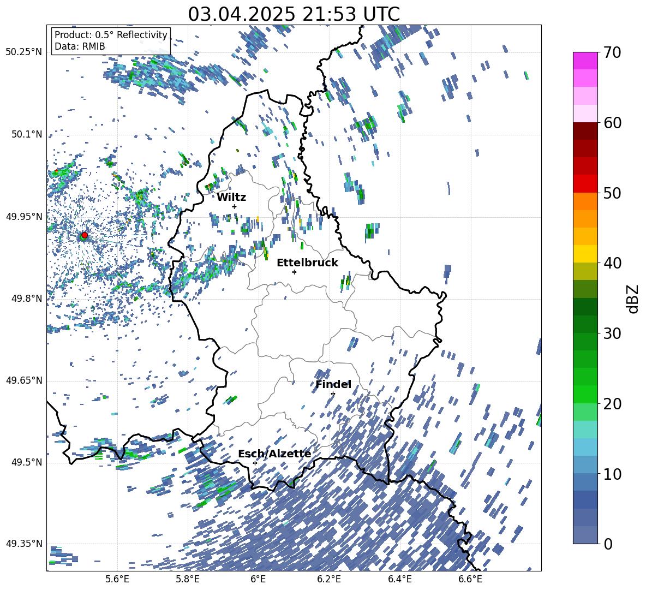Click the 6°E longitude label
Image resolution: width=646 pixels, height=590 pixels.
(x=258, y=579)
